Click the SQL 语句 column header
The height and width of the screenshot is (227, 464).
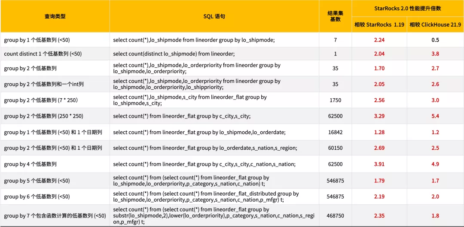pyautogui.click(x=214, y=17)
